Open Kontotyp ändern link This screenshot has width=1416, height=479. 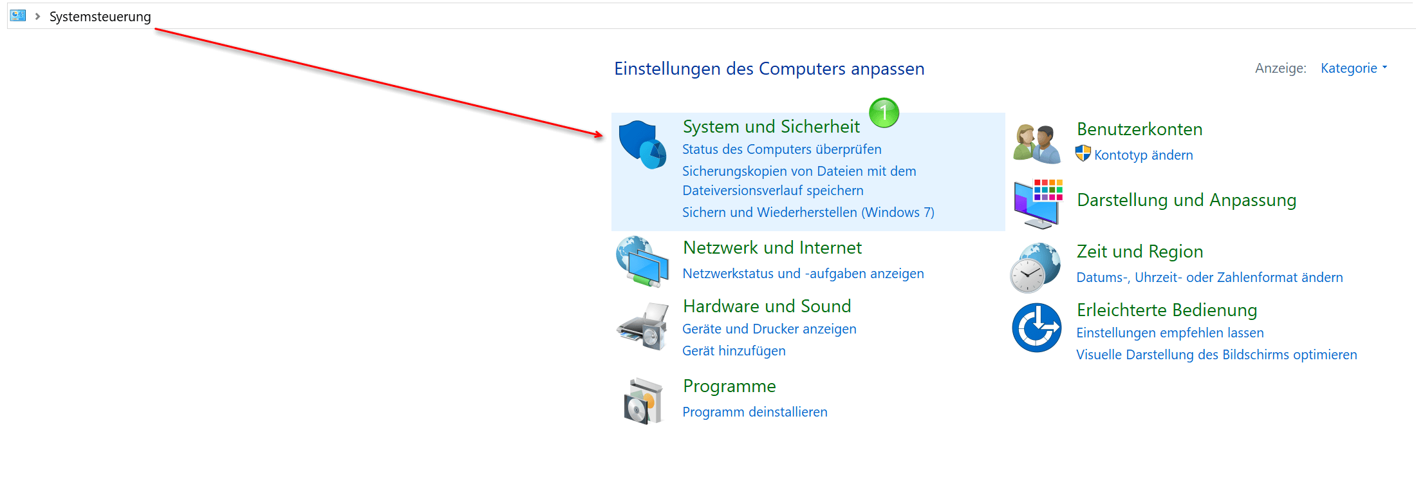1144,155
